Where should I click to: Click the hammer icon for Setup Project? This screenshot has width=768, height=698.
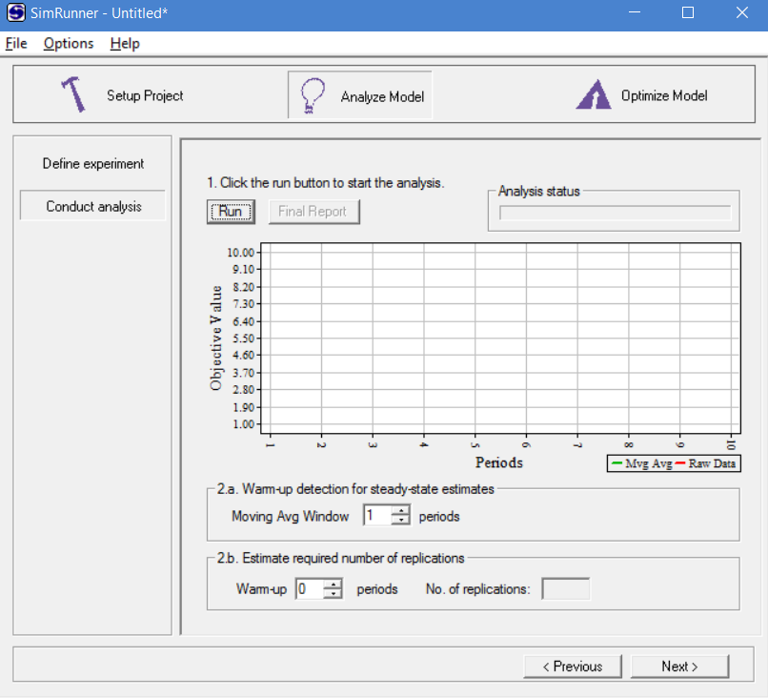coord(74,94)
